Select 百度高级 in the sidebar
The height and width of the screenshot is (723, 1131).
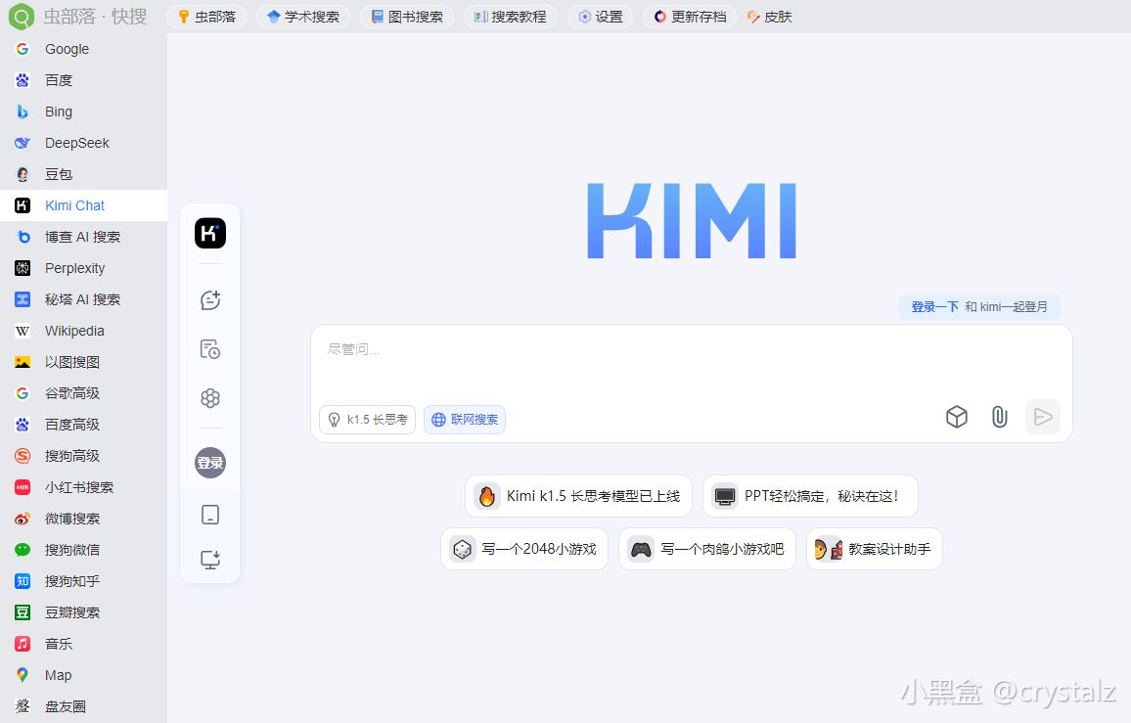pos(84,425)
